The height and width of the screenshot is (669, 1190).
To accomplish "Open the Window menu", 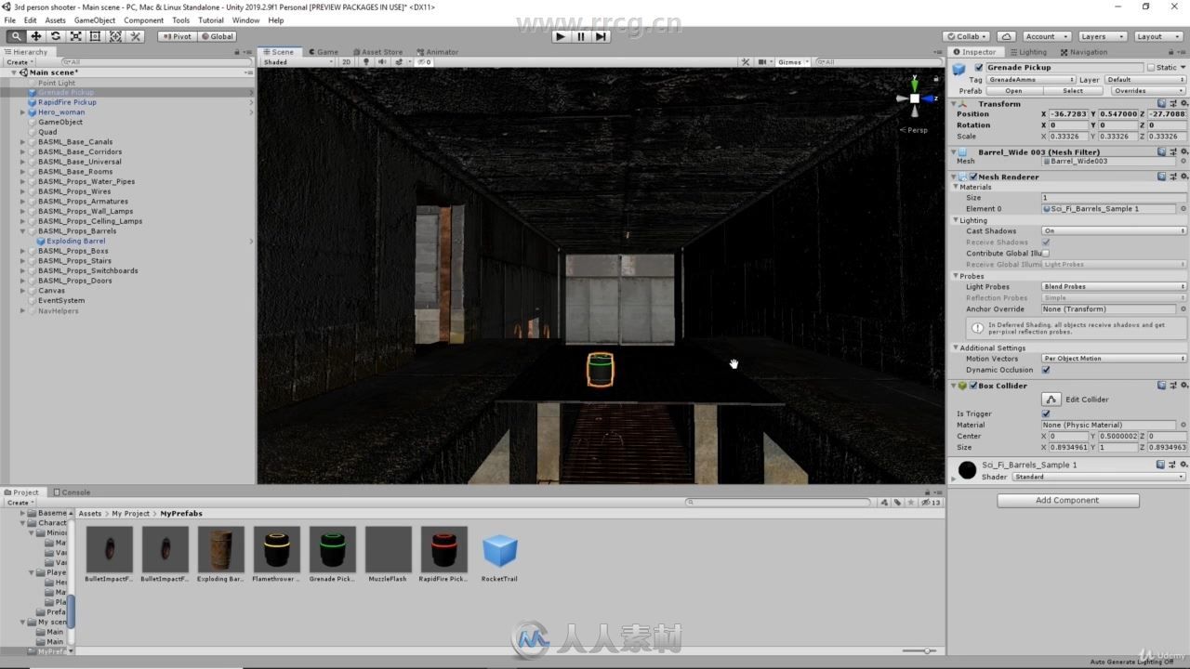I will 245,20.
